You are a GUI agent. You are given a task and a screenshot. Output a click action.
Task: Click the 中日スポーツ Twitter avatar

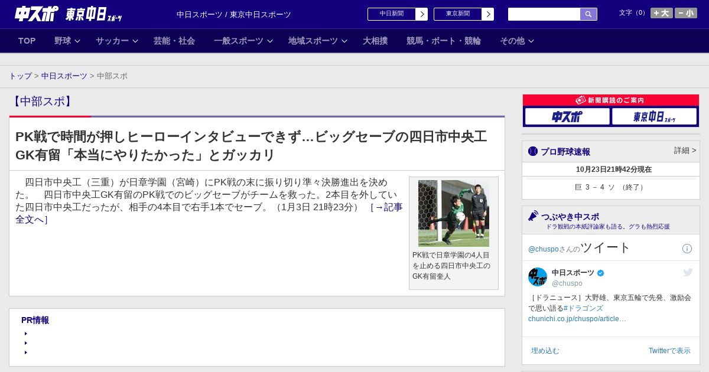pos(538,277)
